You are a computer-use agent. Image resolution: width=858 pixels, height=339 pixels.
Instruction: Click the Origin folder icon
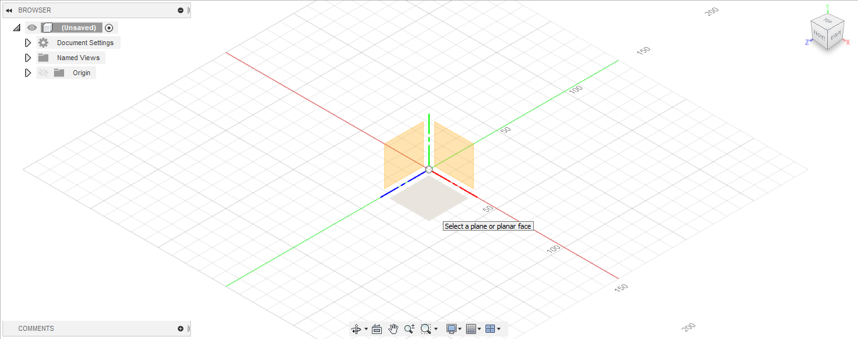point(59,73)
